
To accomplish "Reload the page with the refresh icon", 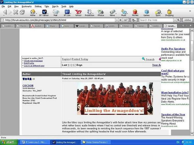I will [x=22, y=12].
